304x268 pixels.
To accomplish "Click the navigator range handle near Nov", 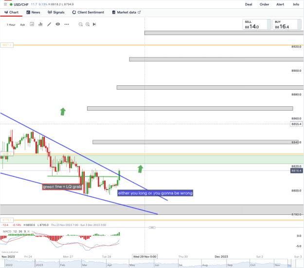I will pos(289,264).
